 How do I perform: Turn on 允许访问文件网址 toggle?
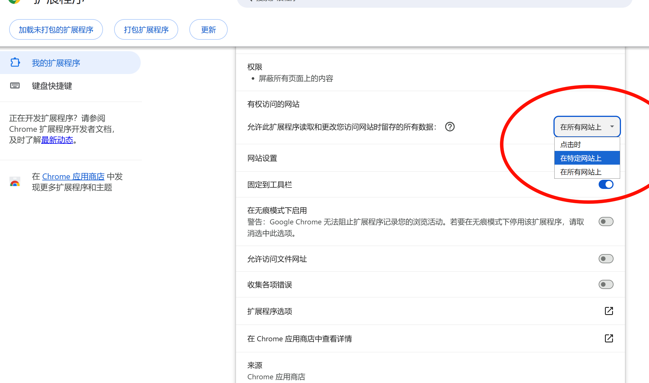606,259
